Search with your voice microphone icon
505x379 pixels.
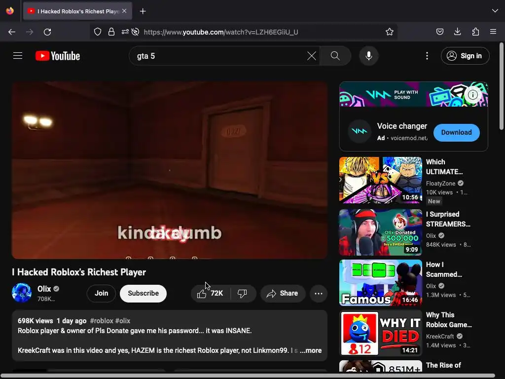[369, 56]
